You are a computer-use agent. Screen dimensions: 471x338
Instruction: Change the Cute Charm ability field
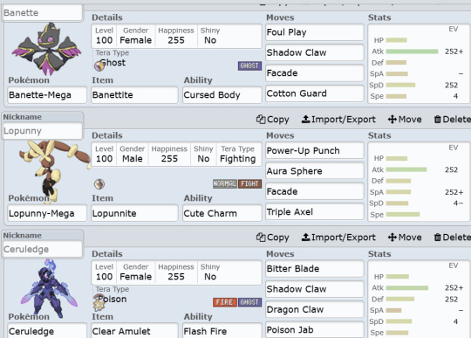click(222, 213)
